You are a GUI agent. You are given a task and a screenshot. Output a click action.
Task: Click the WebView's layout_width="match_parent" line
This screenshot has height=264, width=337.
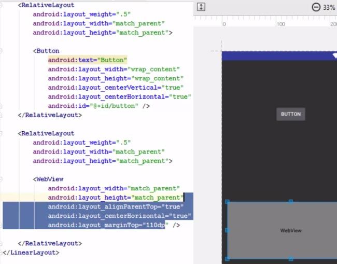coord(114,188)
